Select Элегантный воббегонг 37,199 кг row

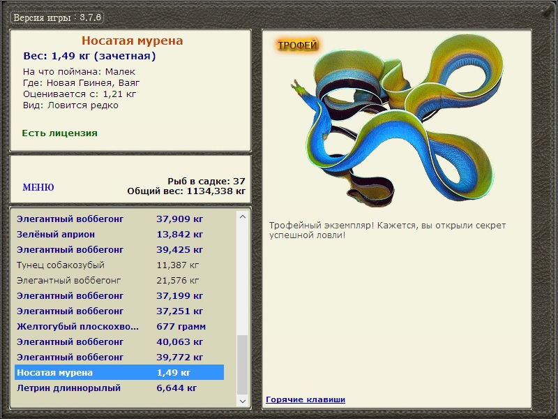[119, 295]
